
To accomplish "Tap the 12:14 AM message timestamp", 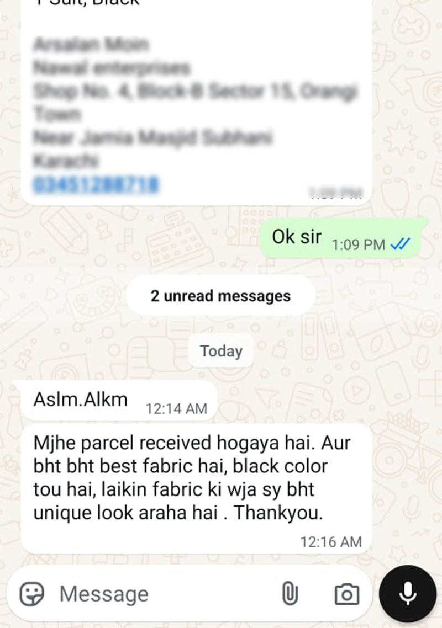I will [176, 409].
